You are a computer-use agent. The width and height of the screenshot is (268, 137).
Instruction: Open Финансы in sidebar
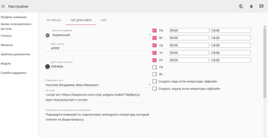point(7,45)
